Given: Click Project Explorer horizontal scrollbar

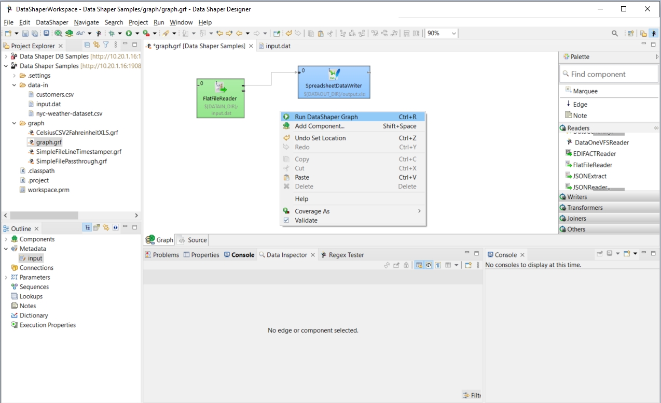Looking at the screenshot, I should point(44,215).
